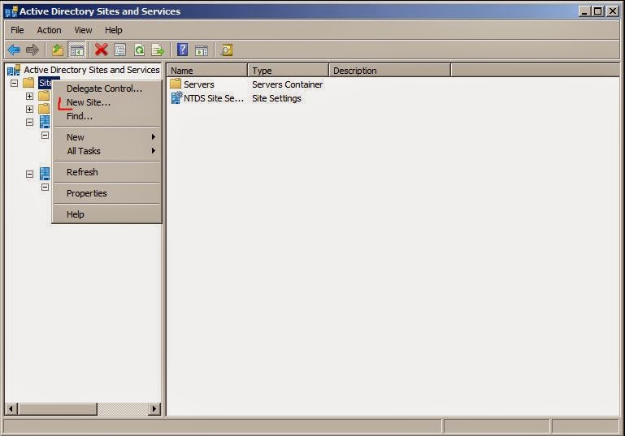Select 'Servers' row name
This screenshot has width=625, height=436.
199,84
